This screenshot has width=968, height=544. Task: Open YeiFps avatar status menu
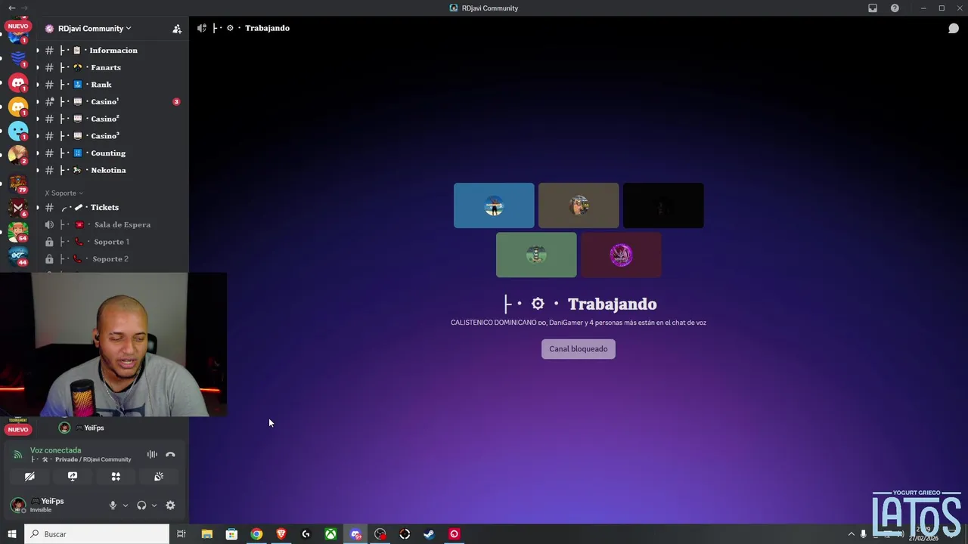pyautogui.click(x=18, y=505)
